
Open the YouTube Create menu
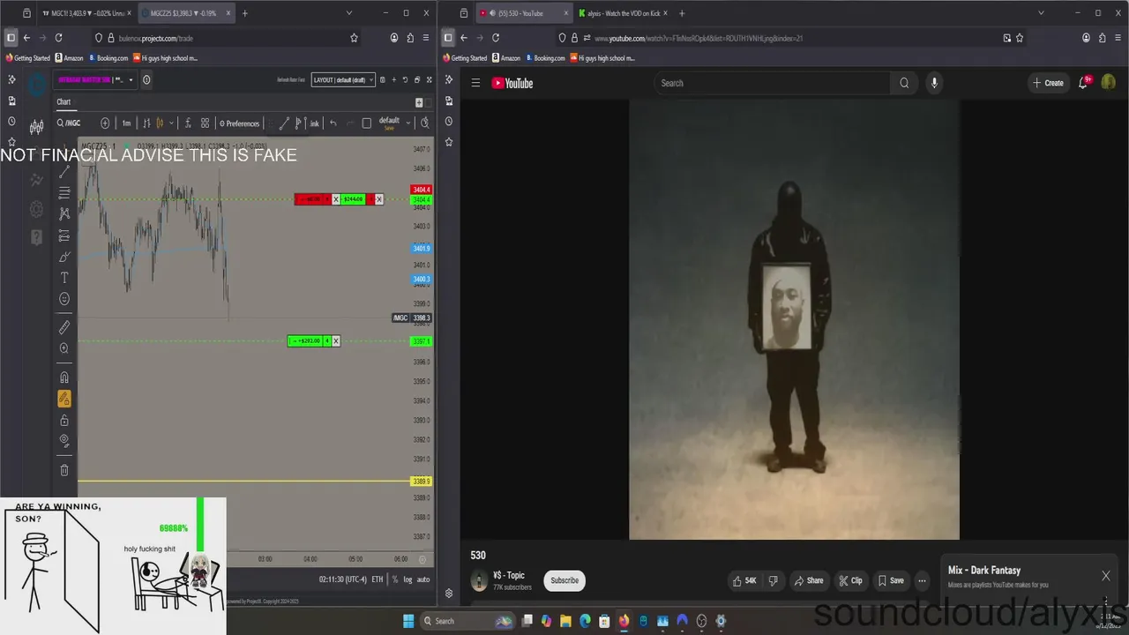[1048, 83]
